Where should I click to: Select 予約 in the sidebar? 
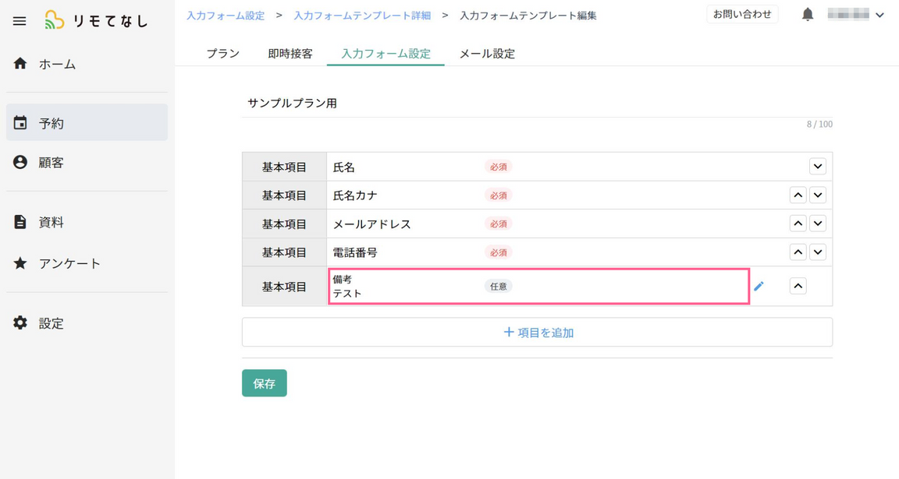[x=52, y=123]
